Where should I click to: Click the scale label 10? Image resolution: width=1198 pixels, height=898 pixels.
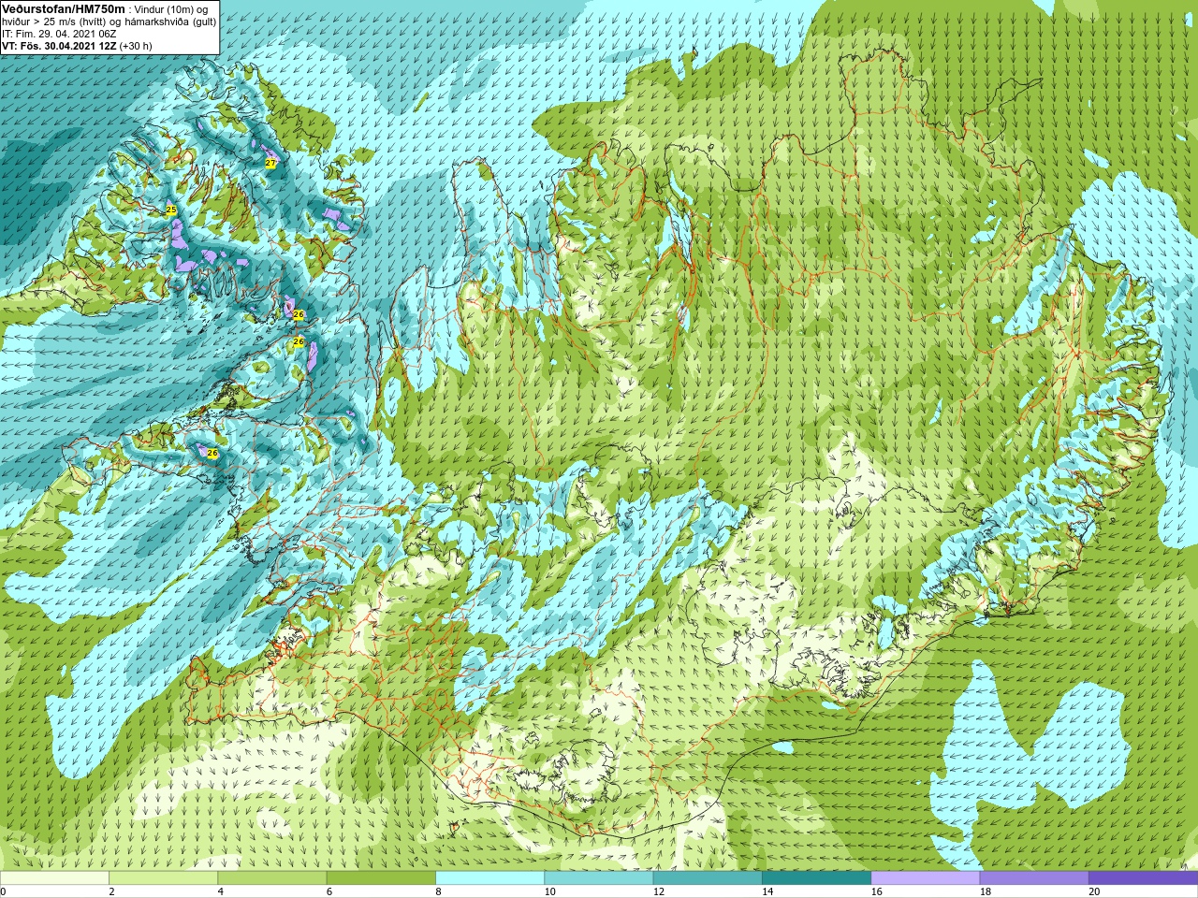[549, 891]
